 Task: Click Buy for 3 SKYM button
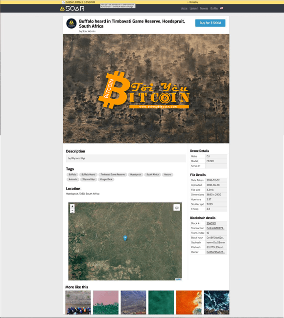(x=210, y=23)
